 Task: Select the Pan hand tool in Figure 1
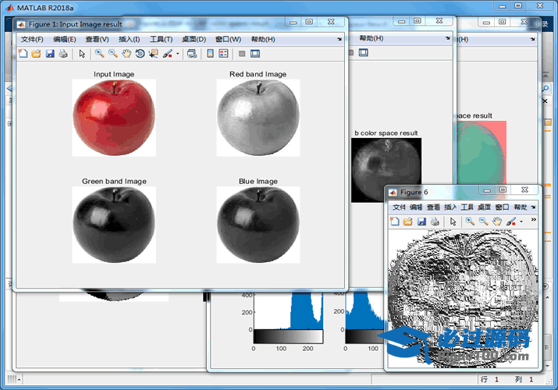point(126,54)
